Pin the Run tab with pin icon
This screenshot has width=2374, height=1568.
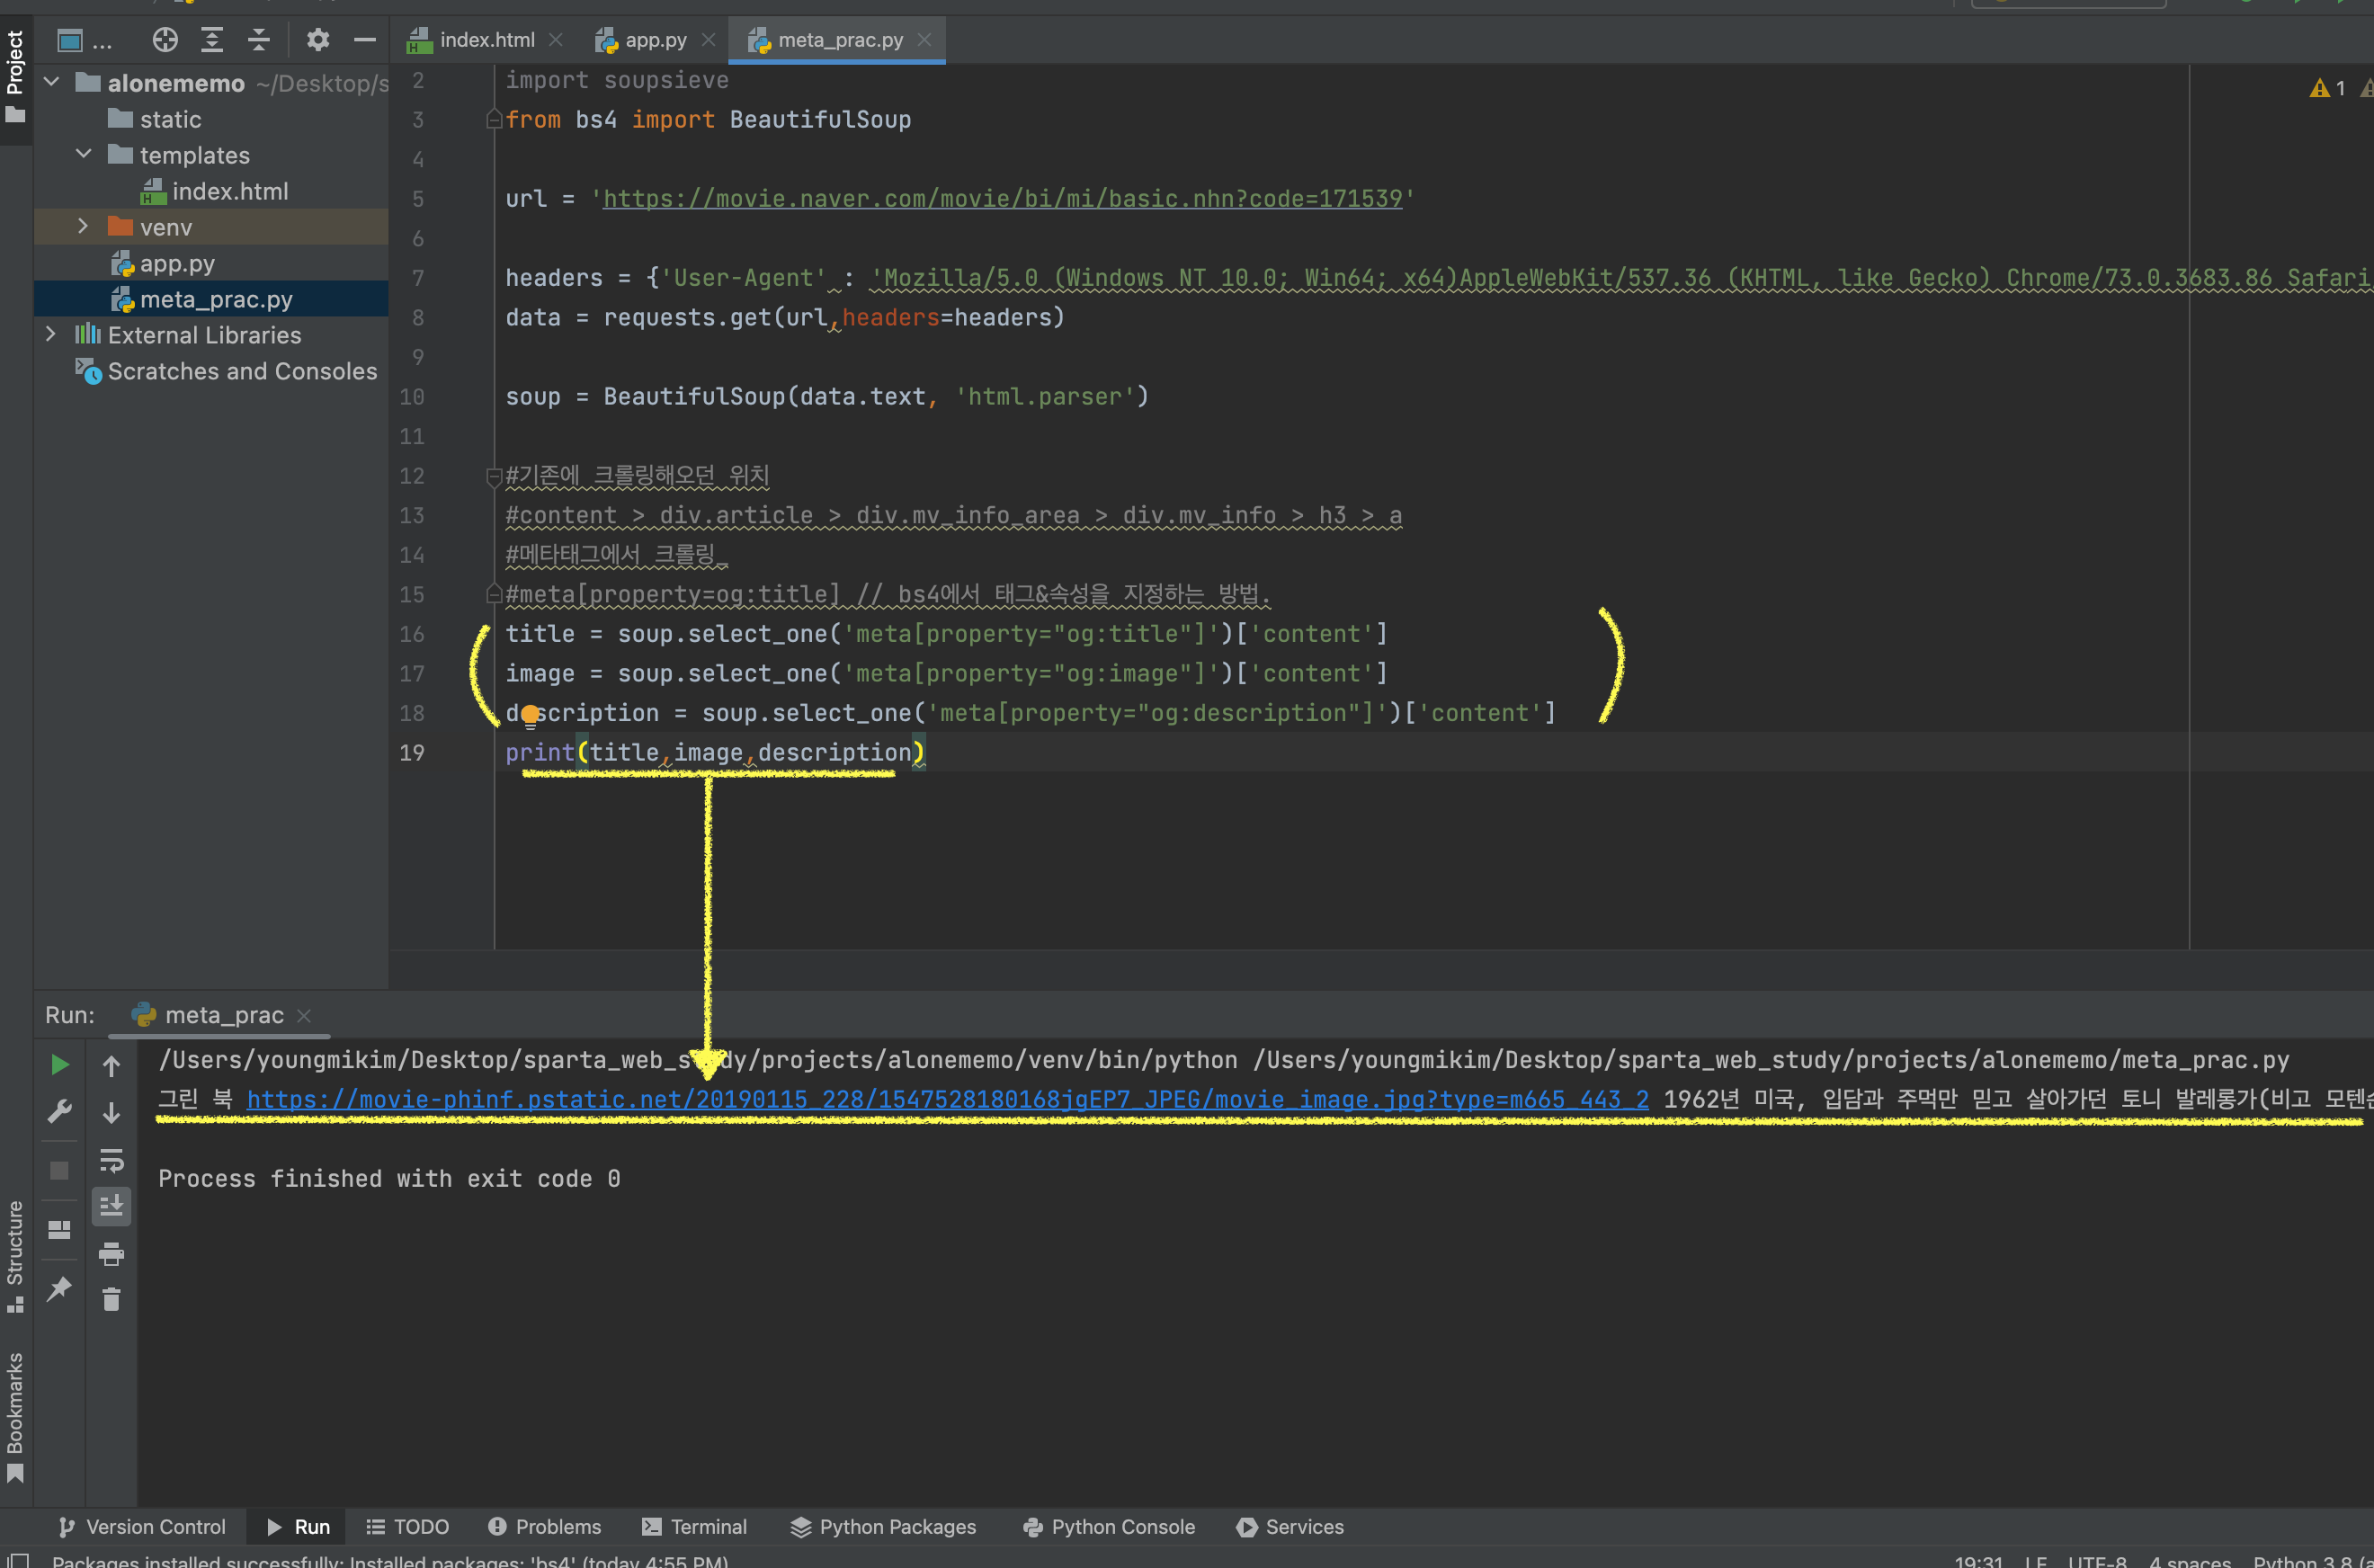coord(60,1289)
